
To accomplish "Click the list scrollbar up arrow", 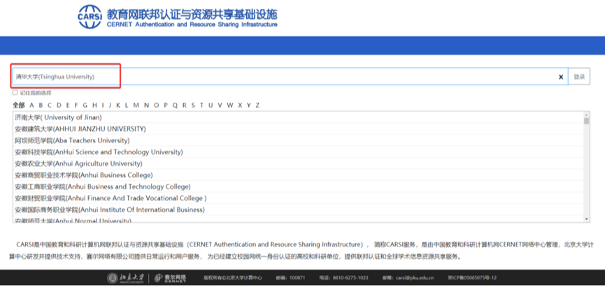I will (x=587, y=115).
